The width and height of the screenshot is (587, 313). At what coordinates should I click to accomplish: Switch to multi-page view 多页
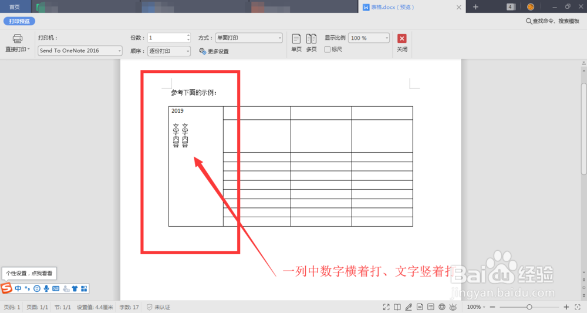coord(311,43)
